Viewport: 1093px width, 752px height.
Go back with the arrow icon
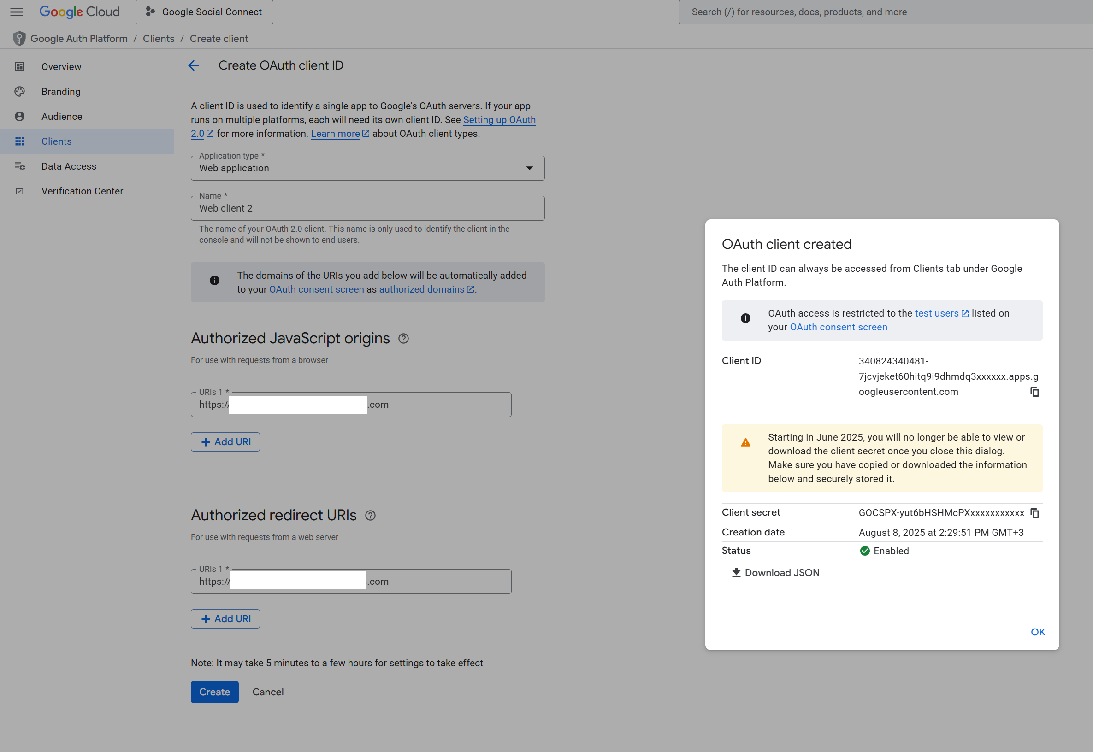coord(194,65)
